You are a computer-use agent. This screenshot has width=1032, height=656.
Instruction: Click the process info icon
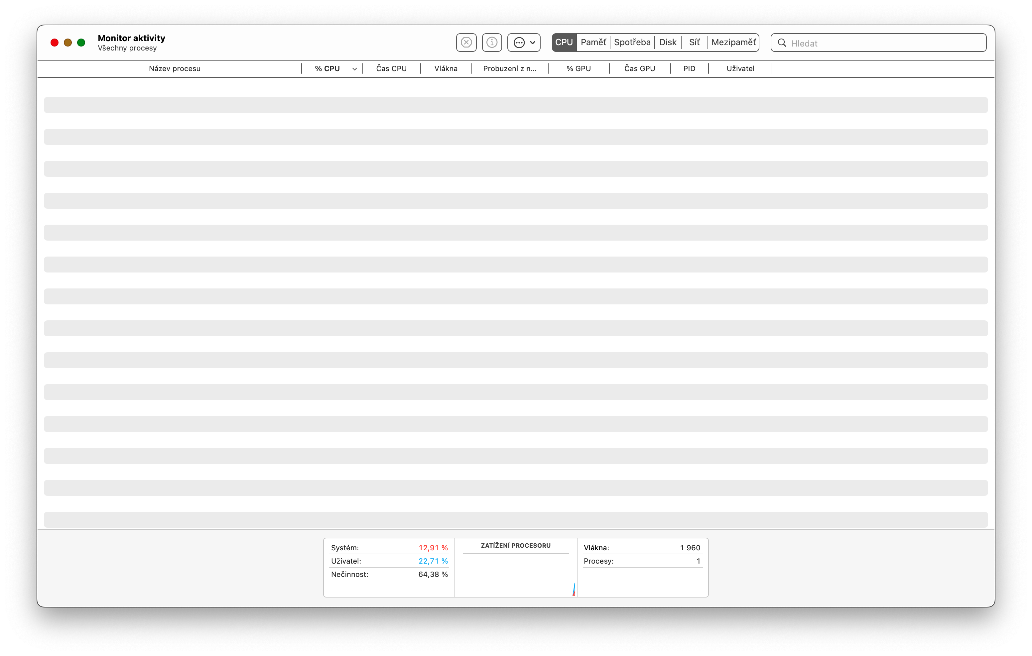(x=492, y=43)
